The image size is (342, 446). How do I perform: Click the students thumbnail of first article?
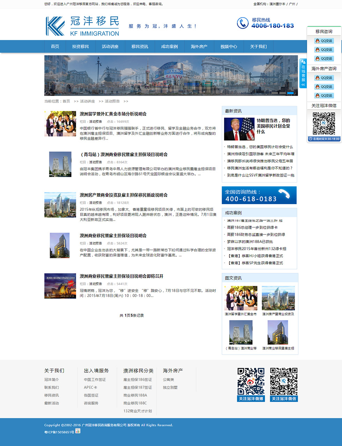click(x=60, y=124)
